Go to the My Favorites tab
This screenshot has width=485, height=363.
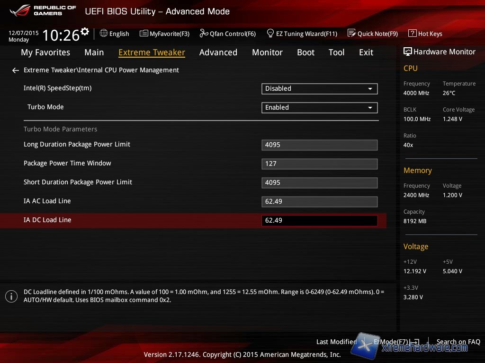point(45,52)
